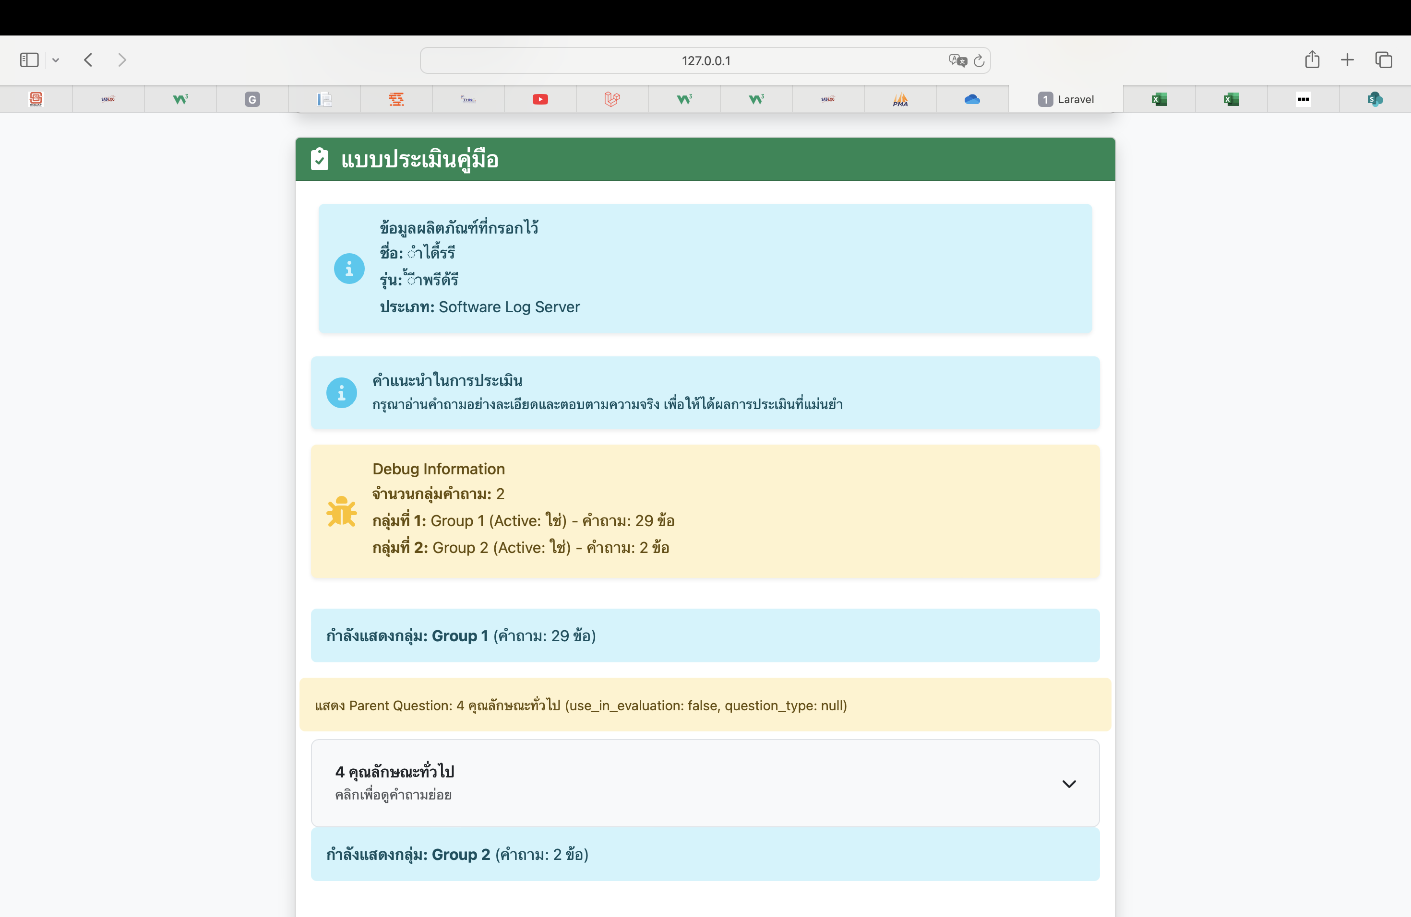
Task: Expand the 4 คุณลักษณะทั่วไป question chevron
Action: click(1068, 784)
